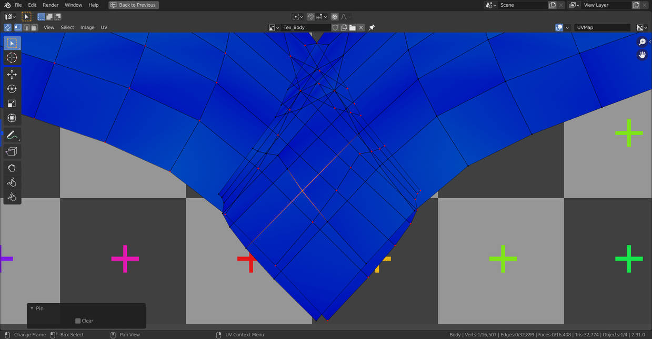
Task: Open the editor type dropdown
Action: coord(10,17)
